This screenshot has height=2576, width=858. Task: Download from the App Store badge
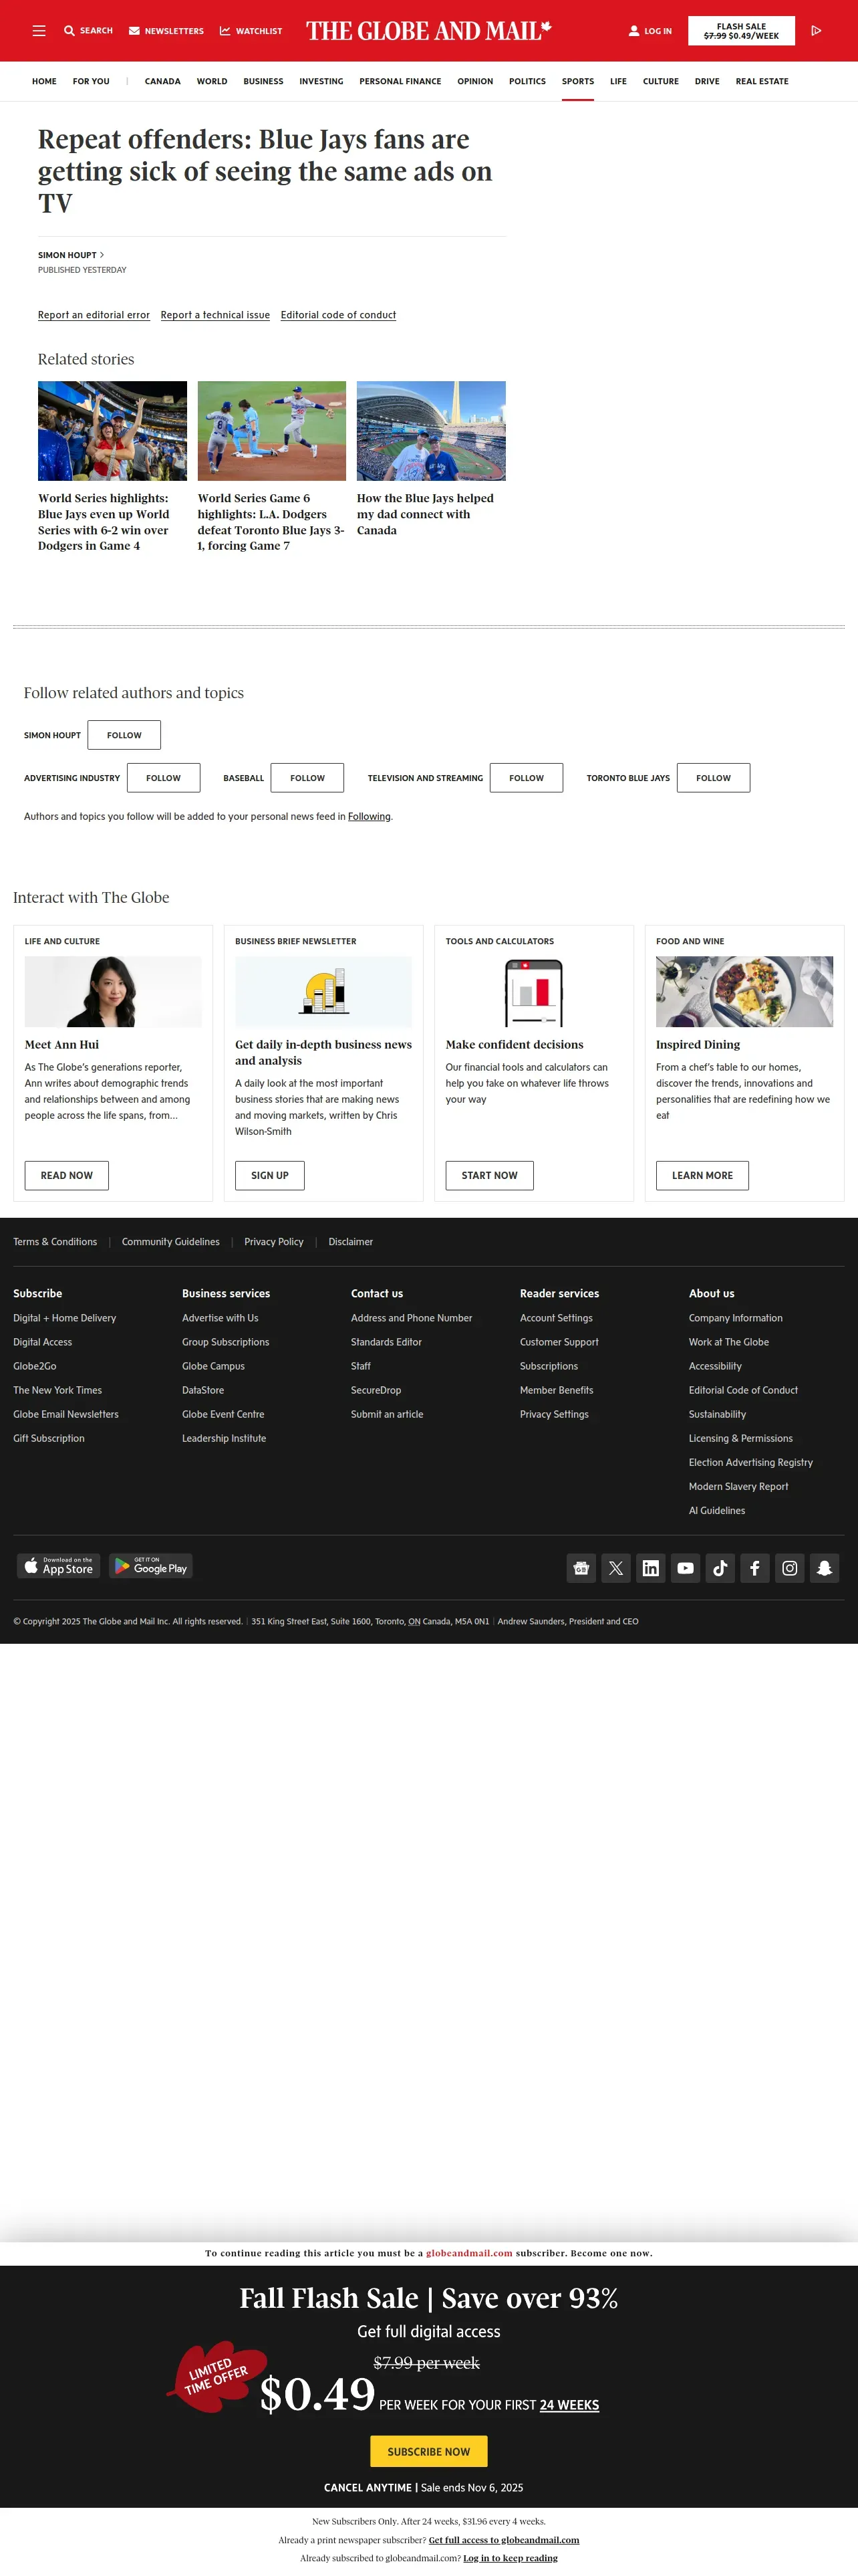pyautogui.click(x=59, y=1566)
